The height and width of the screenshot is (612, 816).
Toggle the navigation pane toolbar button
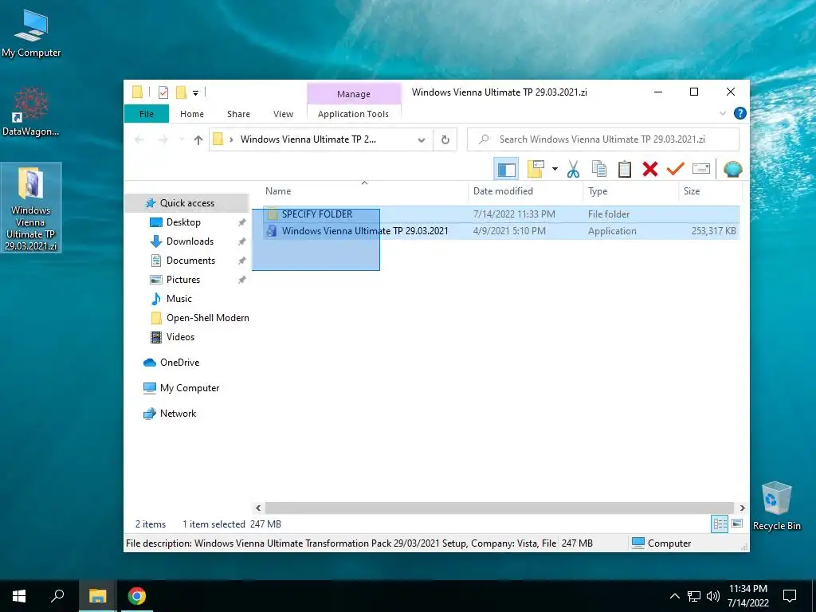click(x=506, y=169)
